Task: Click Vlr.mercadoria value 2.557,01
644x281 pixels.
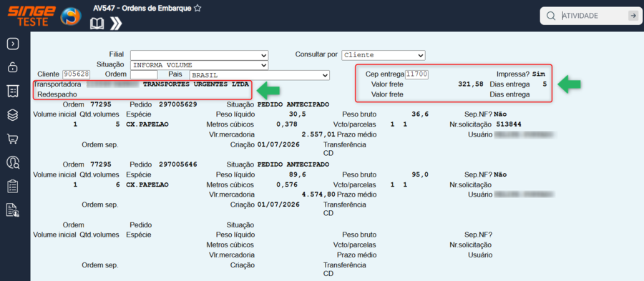Action: 318,134
